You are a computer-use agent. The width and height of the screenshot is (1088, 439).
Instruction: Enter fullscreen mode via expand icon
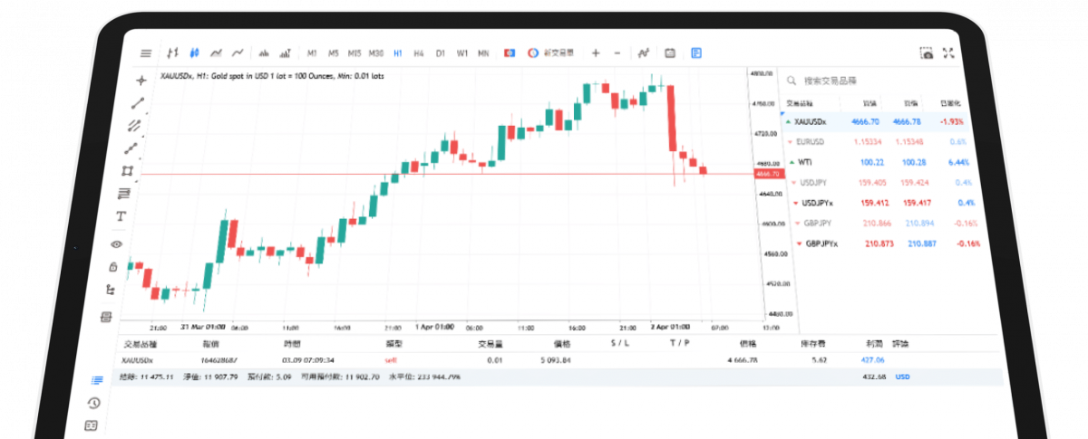tap(949, 54)
